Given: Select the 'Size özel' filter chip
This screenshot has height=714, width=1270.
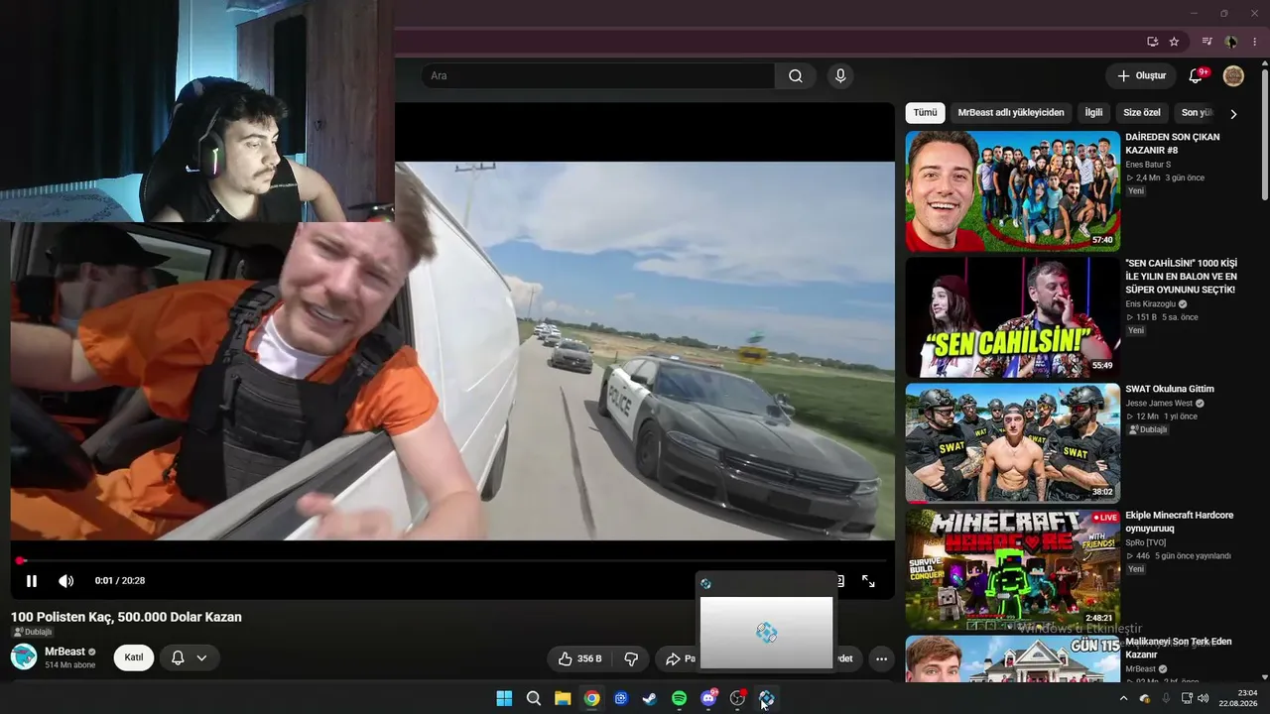Looking at the screenshot, I should [x=1142, y=113].
